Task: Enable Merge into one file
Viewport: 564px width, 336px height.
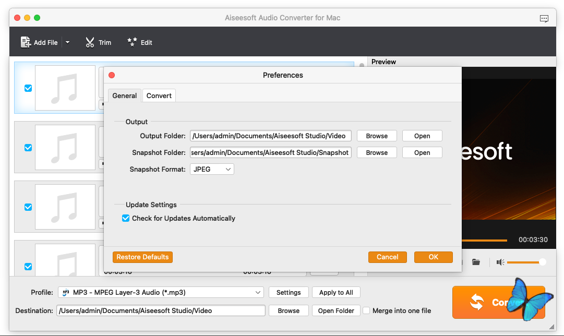Action: tap(366, 310)
